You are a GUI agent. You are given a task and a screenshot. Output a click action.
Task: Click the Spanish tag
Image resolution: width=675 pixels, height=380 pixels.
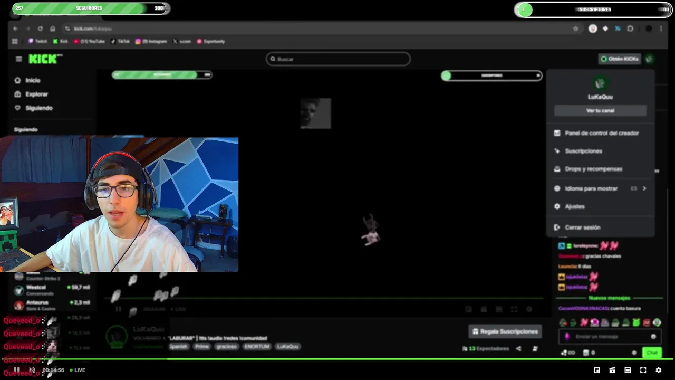[178, 347]
